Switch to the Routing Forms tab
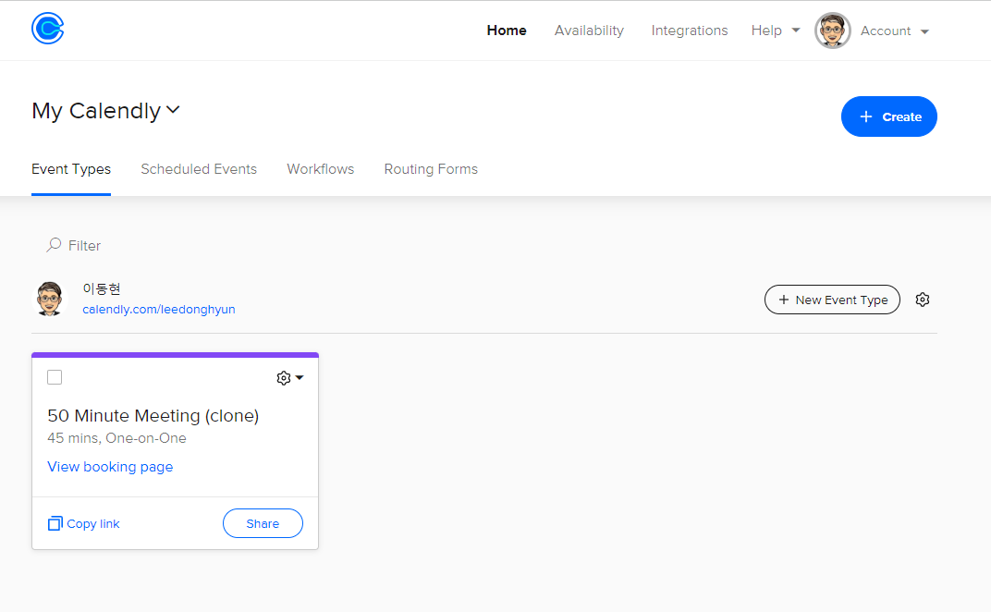The height and width of the screenshot is (612, 991). (x=431, y=169)
